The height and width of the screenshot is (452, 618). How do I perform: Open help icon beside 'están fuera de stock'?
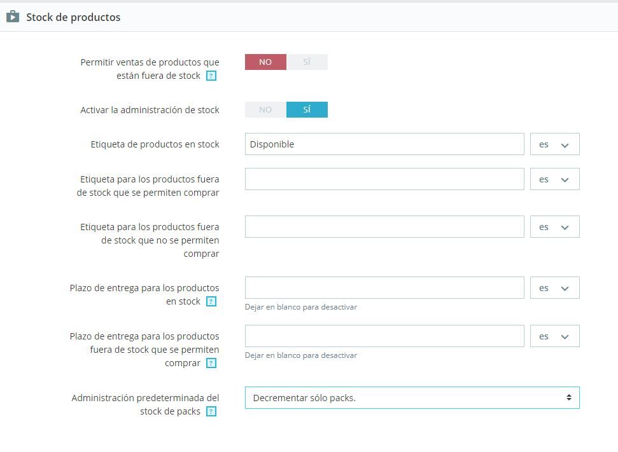(211, 76)
